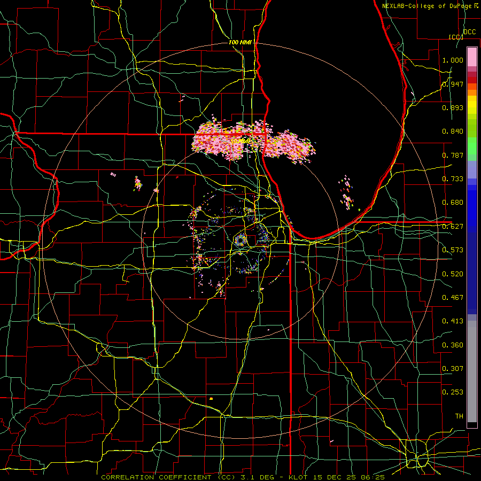This screenshot has width=481, height=481.
Task: Click the 50 NMI range ring label
Action: [240, 141]
